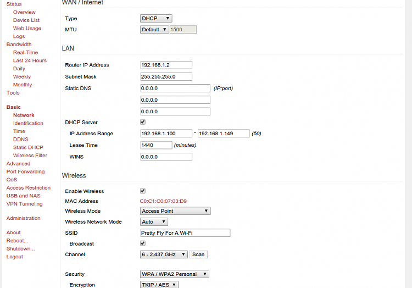
Task: Go to Administration section
Action: [24, 218]
